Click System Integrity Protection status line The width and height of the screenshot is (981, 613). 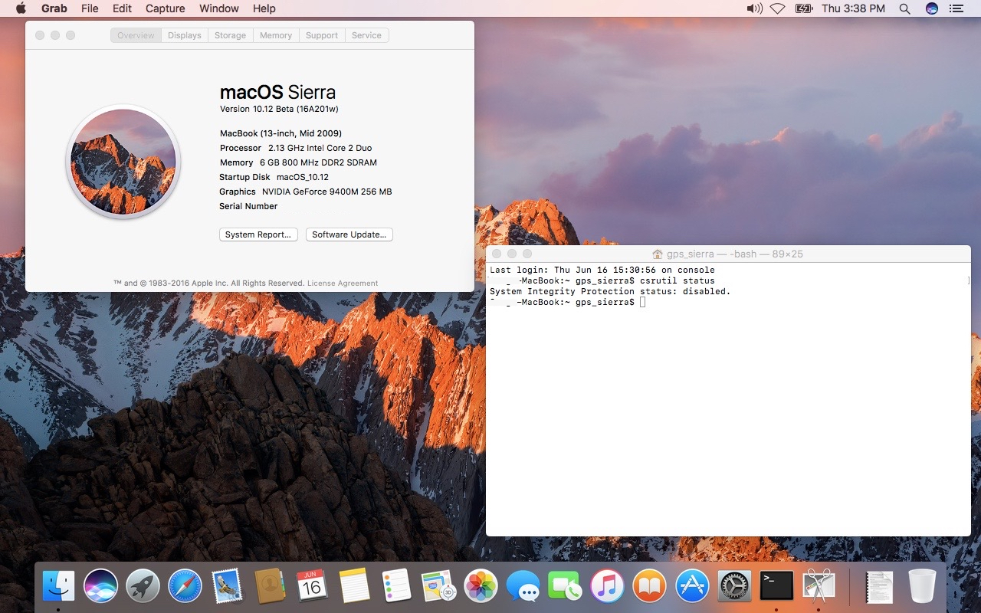click(x=610, y=292)
